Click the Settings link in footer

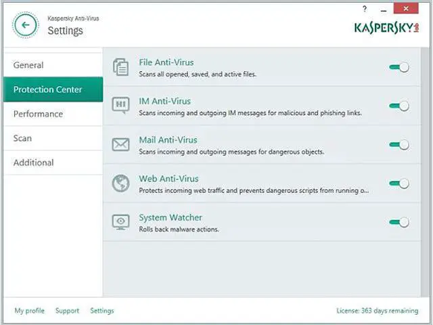(x=102, y=311)
